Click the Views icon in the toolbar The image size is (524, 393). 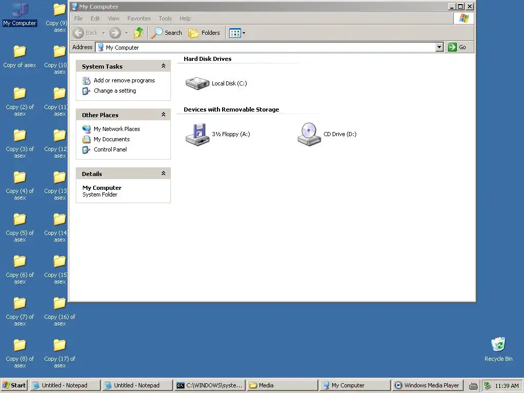point(235,33)
